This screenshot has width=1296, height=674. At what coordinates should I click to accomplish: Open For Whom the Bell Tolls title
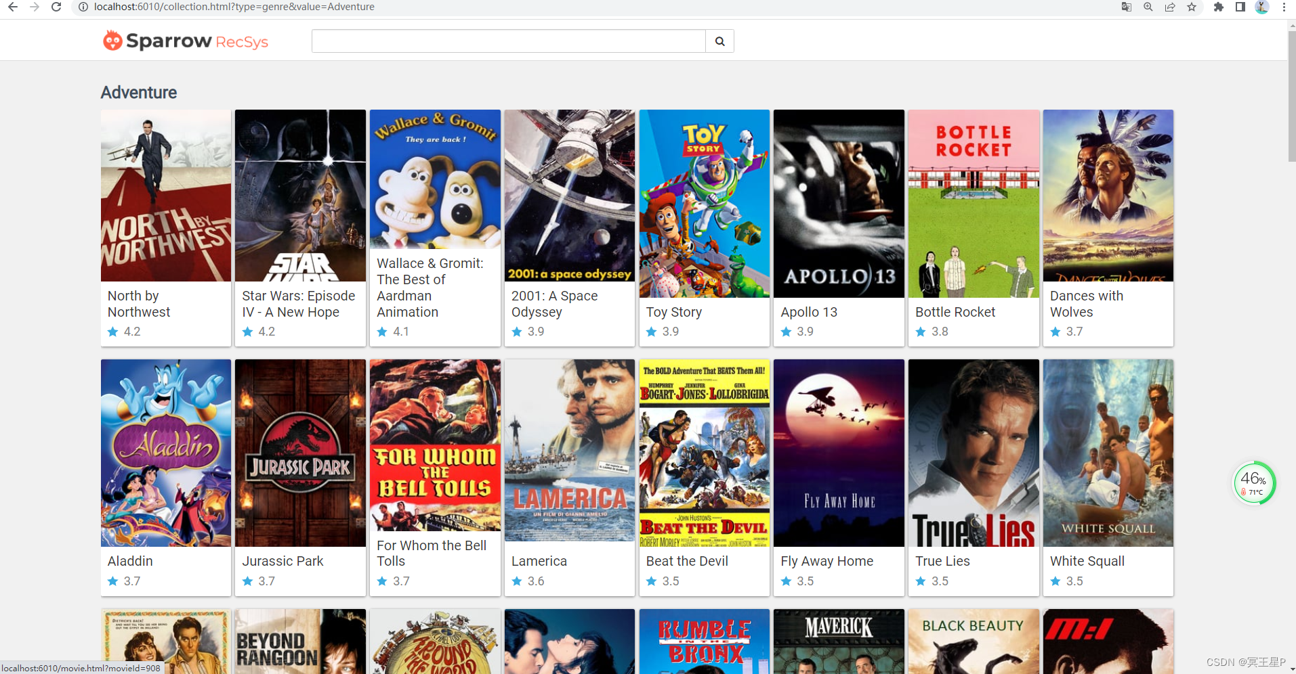(x=432, y=553)
